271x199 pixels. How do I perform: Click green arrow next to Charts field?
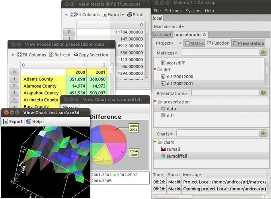[x=263, y=133]
